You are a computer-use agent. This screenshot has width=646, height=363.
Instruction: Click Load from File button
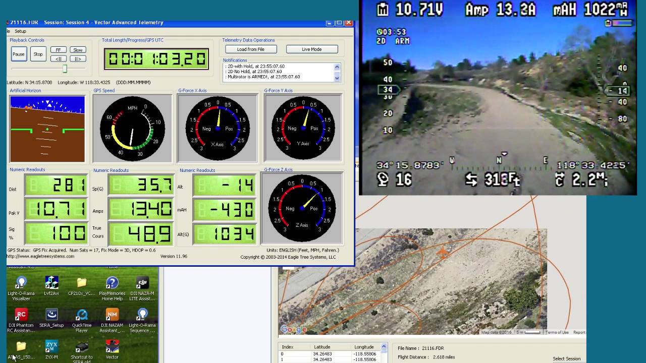coord(251,49)
